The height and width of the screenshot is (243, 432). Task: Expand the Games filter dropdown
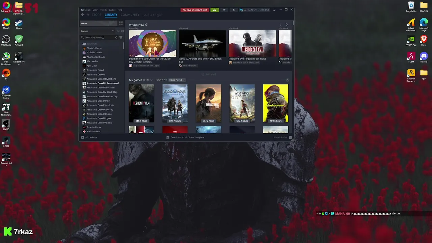[98, 31]
